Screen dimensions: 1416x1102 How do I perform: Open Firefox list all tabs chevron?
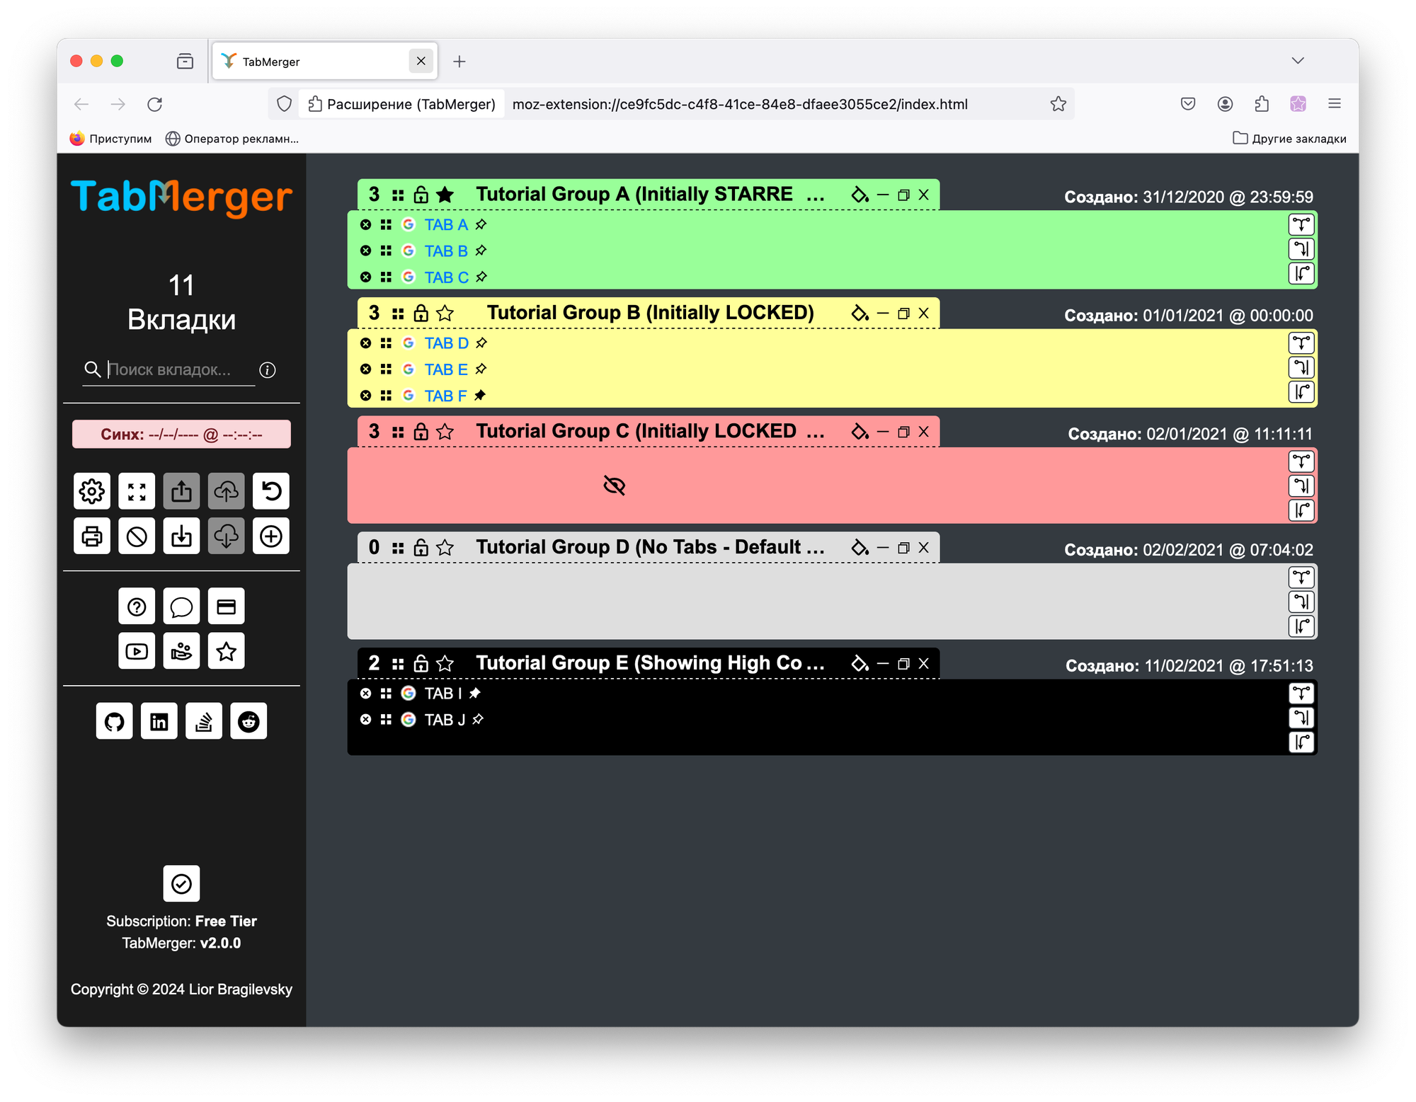click(x=1297, y=61)
